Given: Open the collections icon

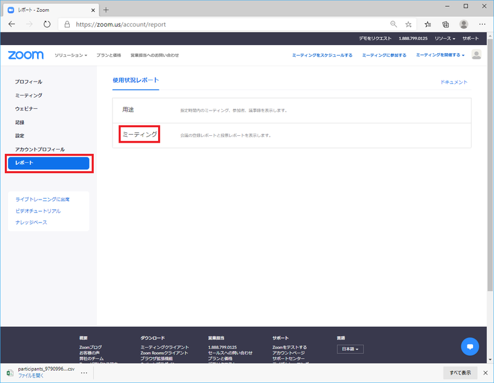Looking at the screenshot, I should click(x=445, y=24).
